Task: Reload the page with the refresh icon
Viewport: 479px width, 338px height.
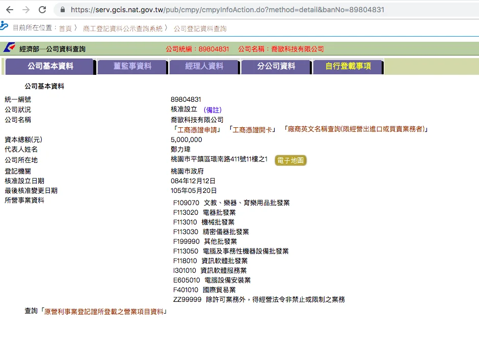Action: (42, 10)
